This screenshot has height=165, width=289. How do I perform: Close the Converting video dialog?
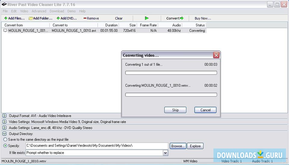[x=216, y=55]
